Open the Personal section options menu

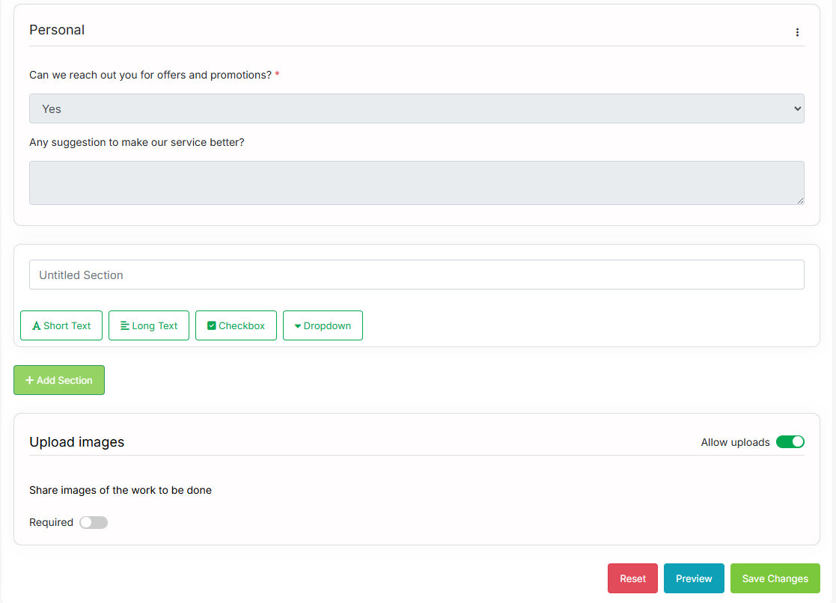tap(797, 32)
